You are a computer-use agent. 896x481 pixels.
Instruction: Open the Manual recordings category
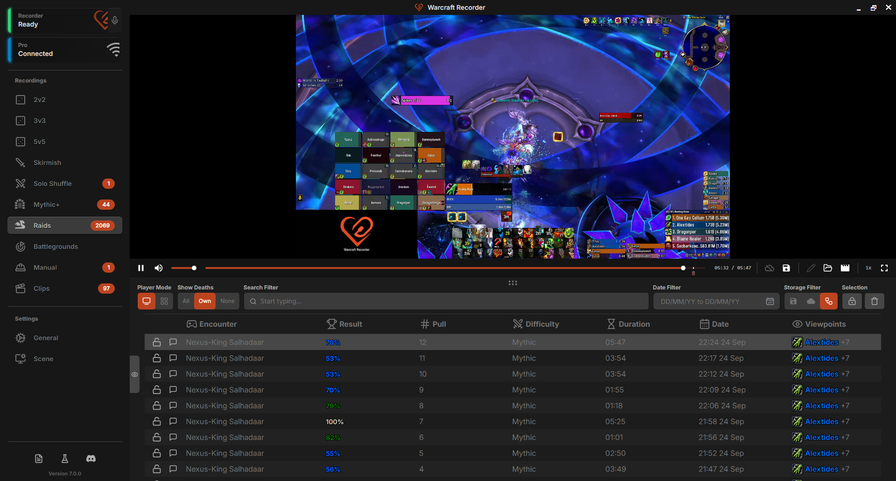[65, 268]
